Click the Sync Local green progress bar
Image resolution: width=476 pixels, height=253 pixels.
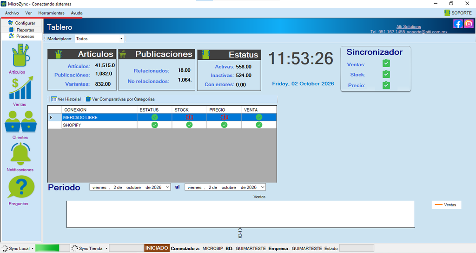[53, 248]
